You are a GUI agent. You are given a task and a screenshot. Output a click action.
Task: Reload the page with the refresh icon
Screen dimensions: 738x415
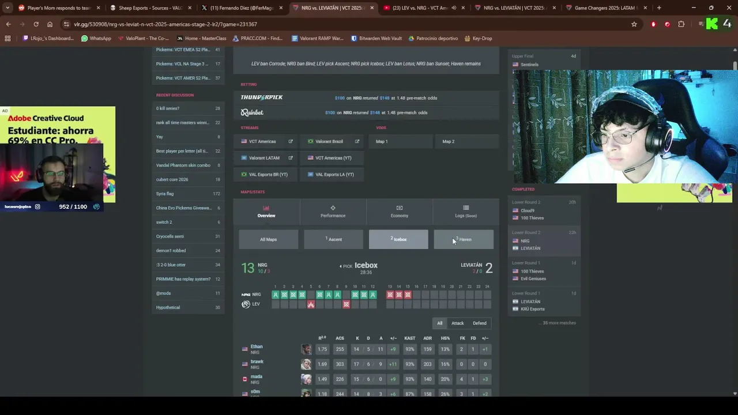point(36,24)
